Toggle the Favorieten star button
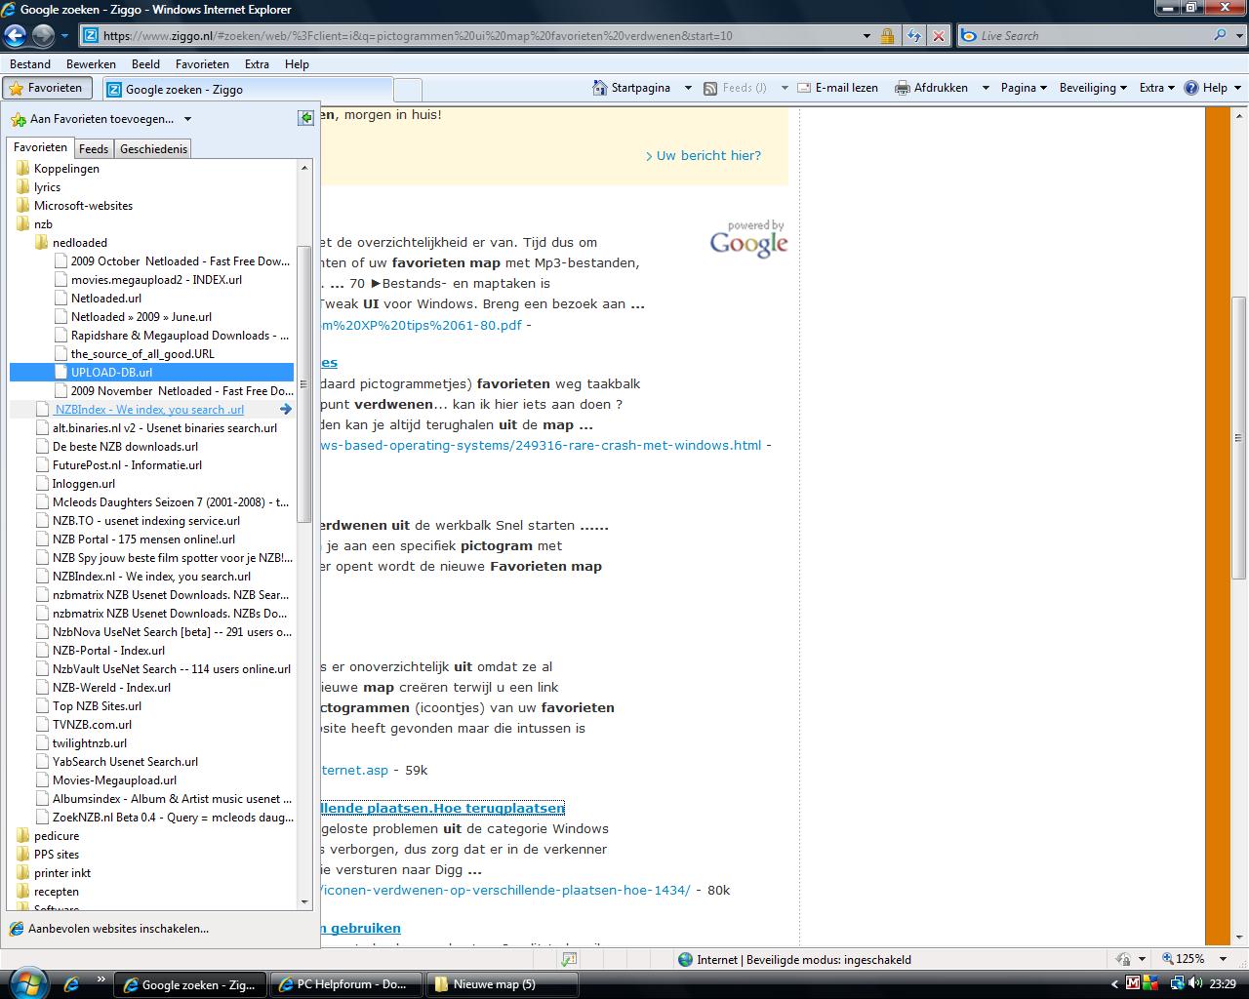 pyautogui.click(x=47, y=88)
